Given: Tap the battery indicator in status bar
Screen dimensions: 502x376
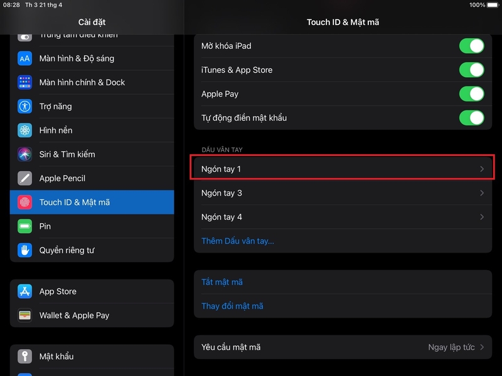Looking at the screenshot, I should tap(493, 5).
